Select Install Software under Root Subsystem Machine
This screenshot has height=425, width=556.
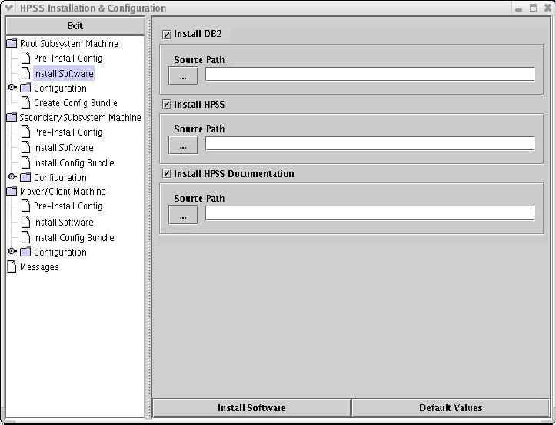[64, 73]
